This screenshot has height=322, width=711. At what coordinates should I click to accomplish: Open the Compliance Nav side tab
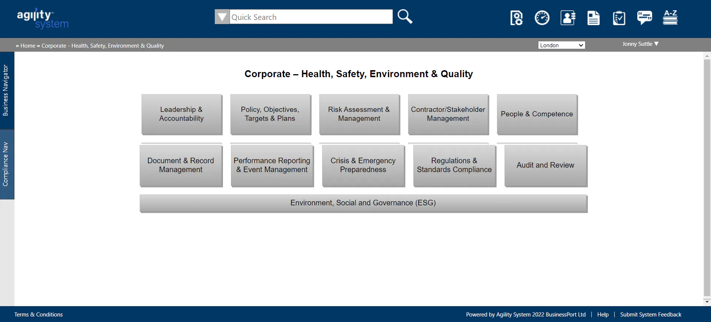[6, 164]
